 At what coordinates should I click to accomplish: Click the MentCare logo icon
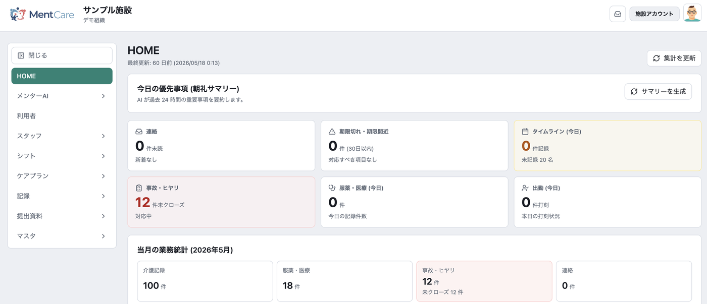tap(18, 14)
